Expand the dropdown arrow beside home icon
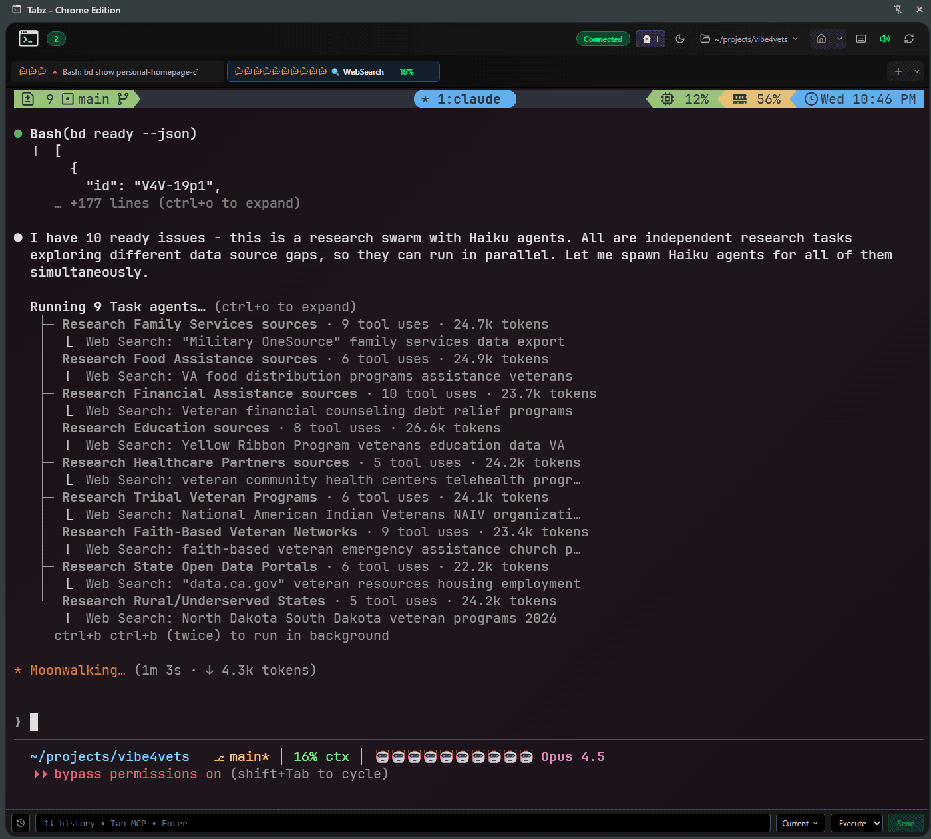931x839 pixels. tap(840, 39)
